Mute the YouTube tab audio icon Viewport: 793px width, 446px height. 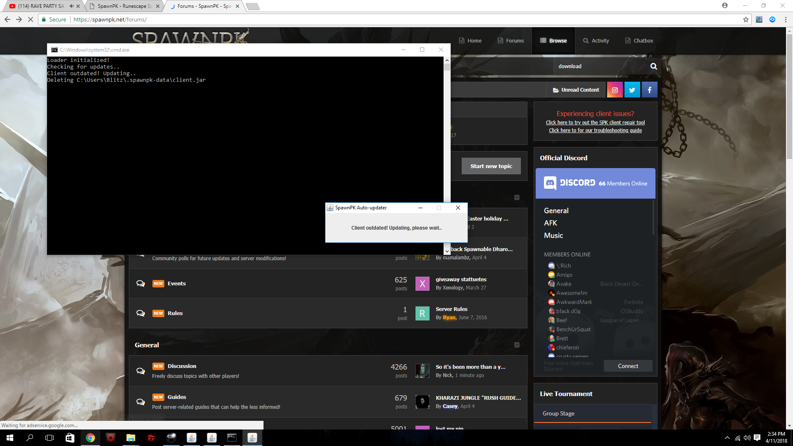[x=71, y=6]
